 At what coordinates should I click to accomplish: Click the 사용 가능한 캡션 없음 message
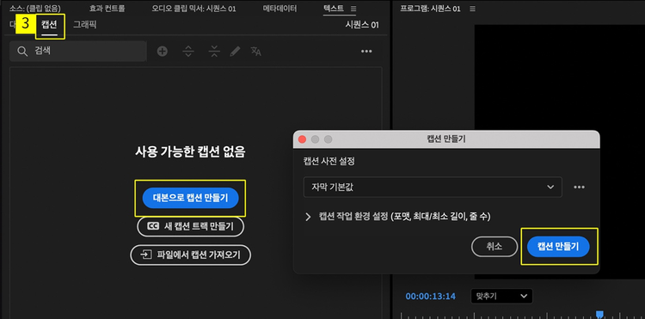coord(190,152)
